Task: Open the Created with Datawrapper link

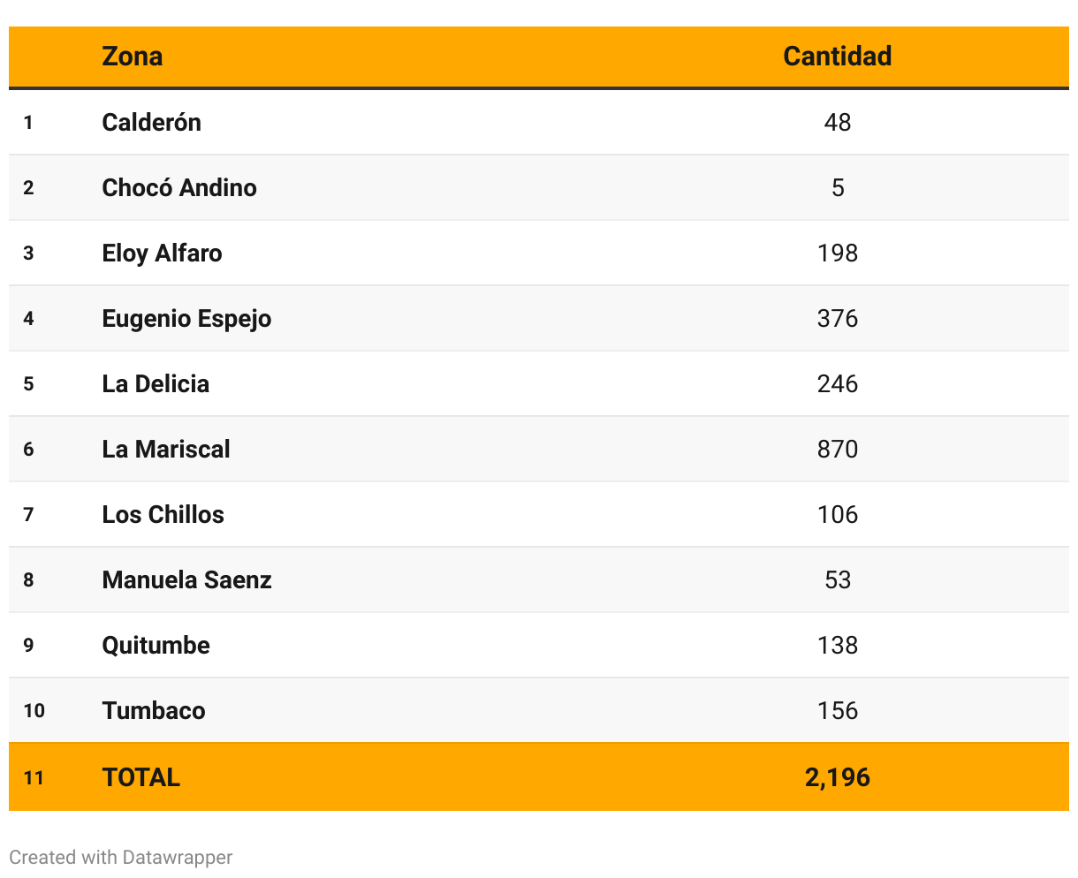Action: 121,858
